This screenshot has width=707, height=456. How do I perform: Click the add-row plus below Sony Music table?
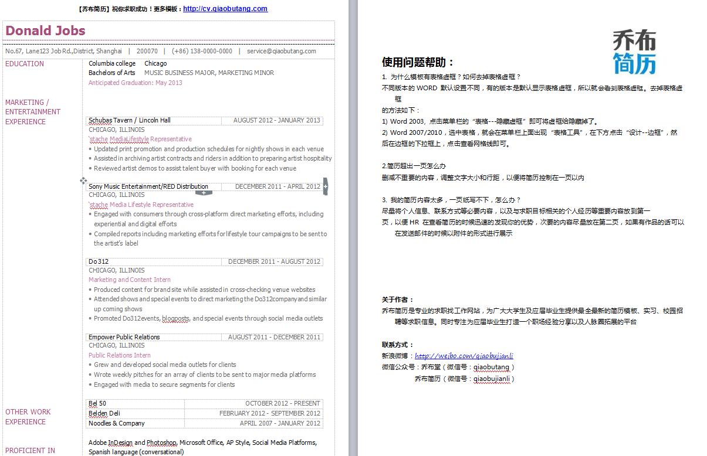[204, 192]
